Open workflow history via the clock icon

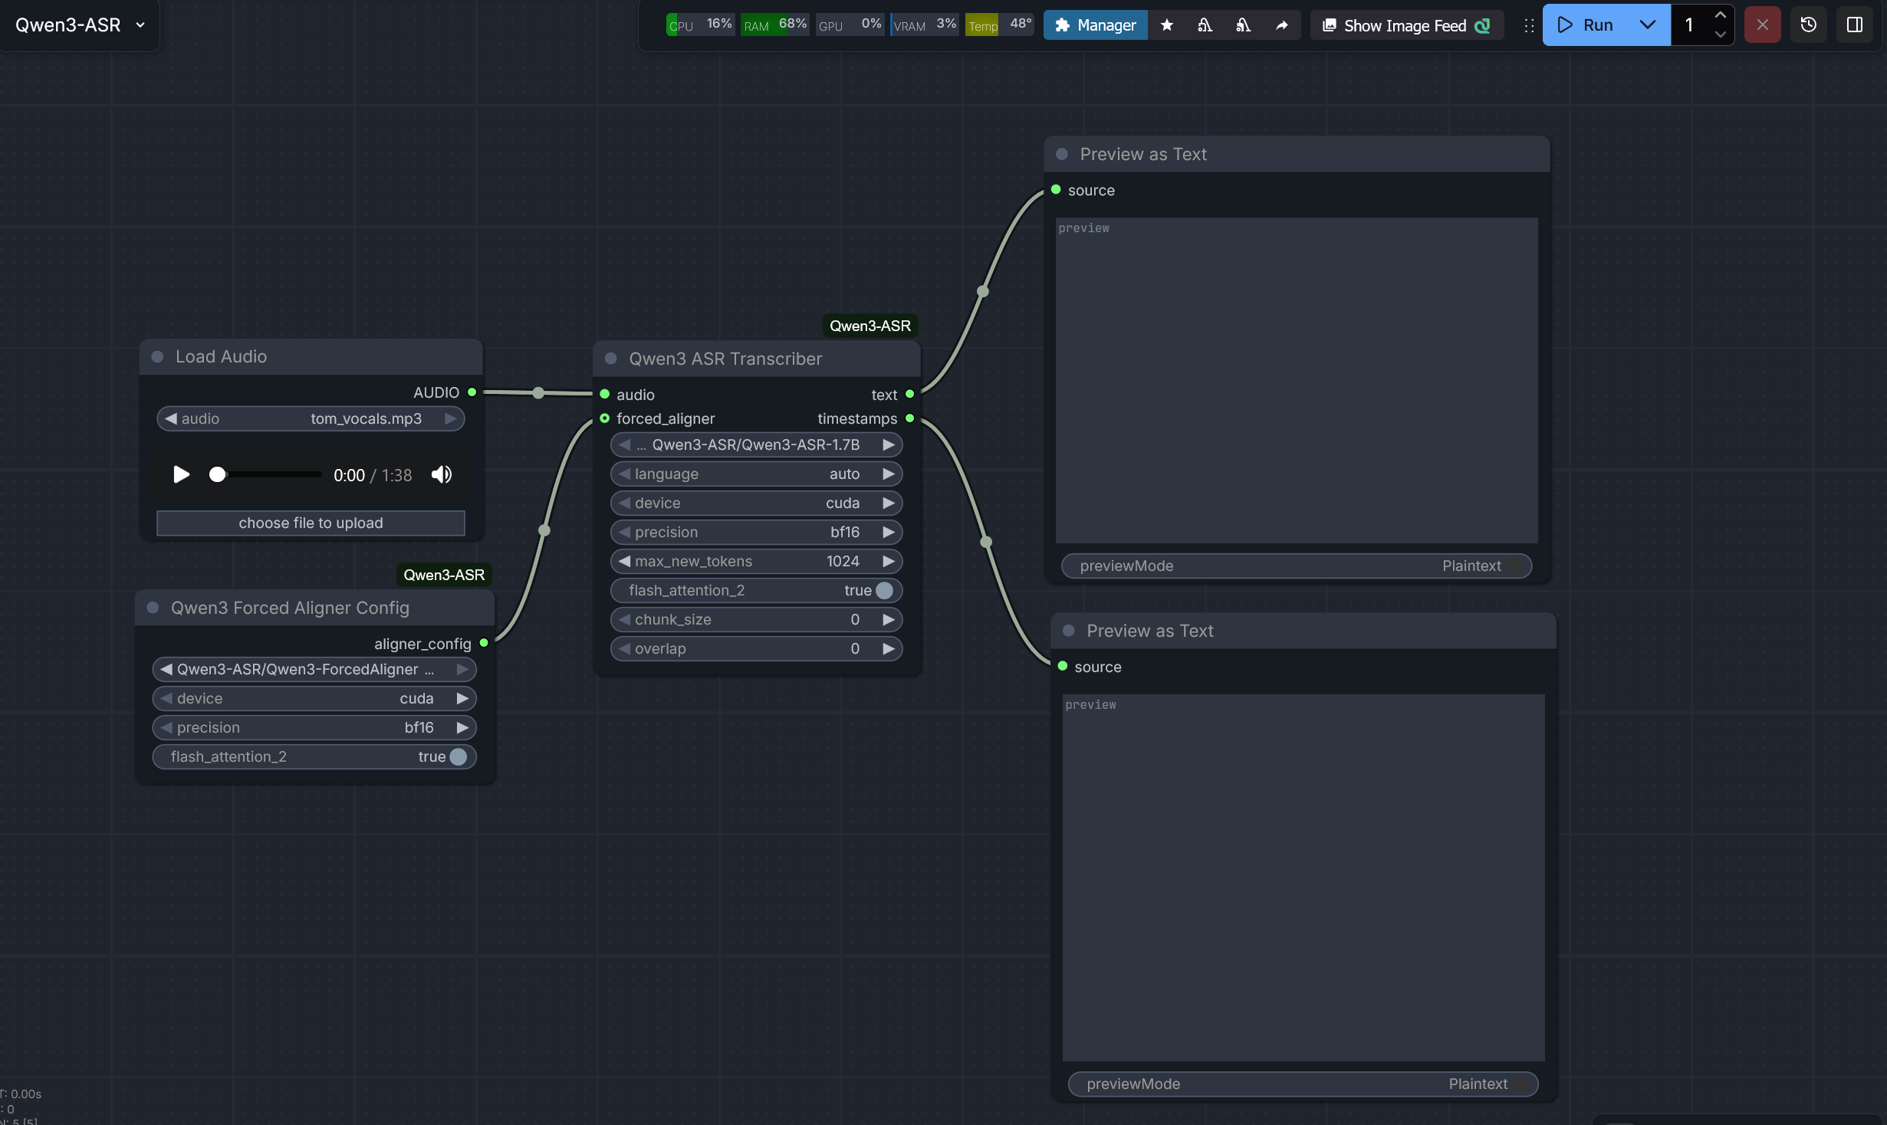coord(1808,25)
